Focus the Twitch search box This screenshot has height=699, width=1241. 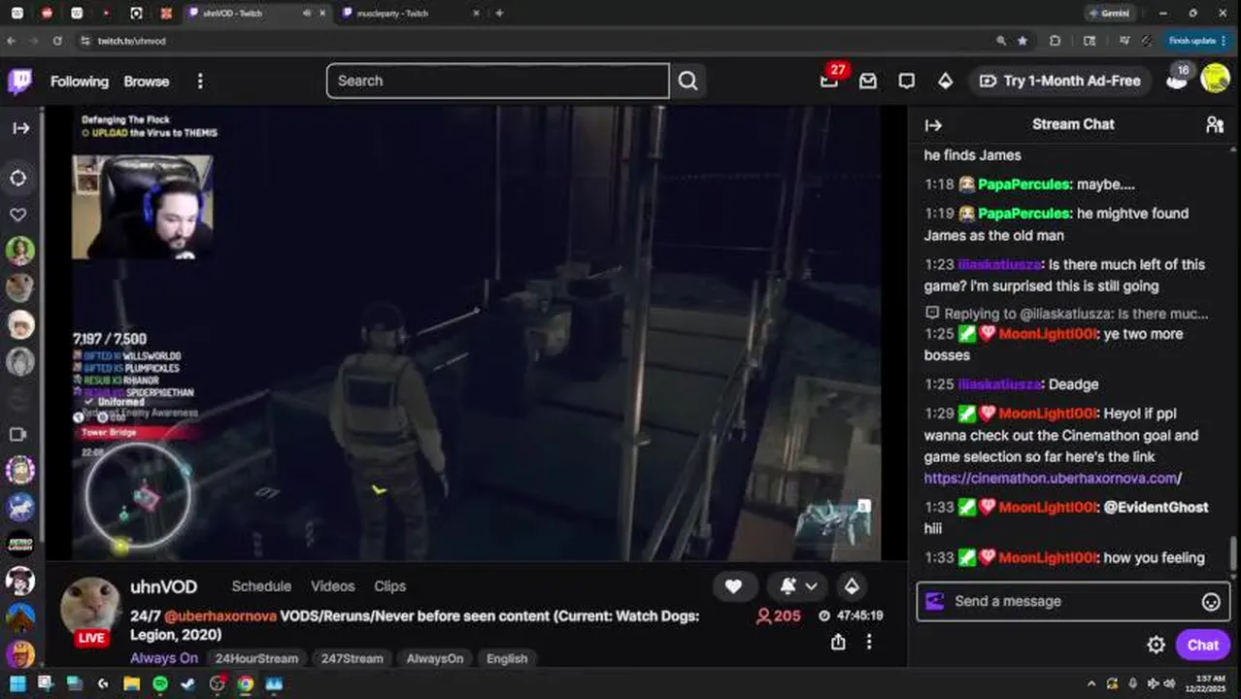497,81
